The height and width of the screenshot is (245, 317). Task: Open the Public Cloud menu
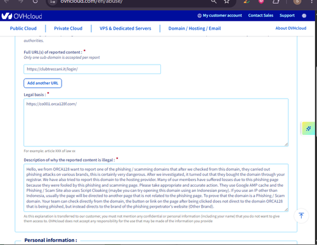click(x=23, y=28)
